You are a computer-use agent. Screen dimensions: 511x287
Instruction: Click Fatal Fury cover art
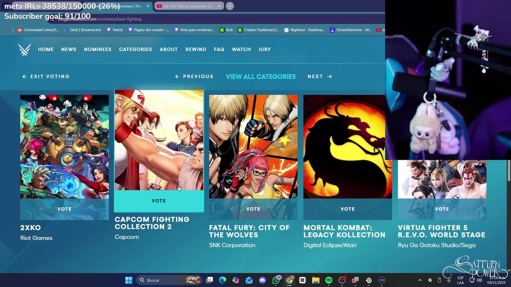point(253,147)
